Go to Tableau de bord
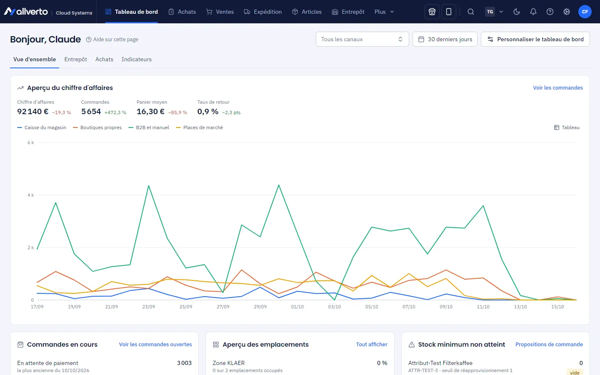Screen dimensions: 600x375 pyautogui.click(x=132, y=12)
